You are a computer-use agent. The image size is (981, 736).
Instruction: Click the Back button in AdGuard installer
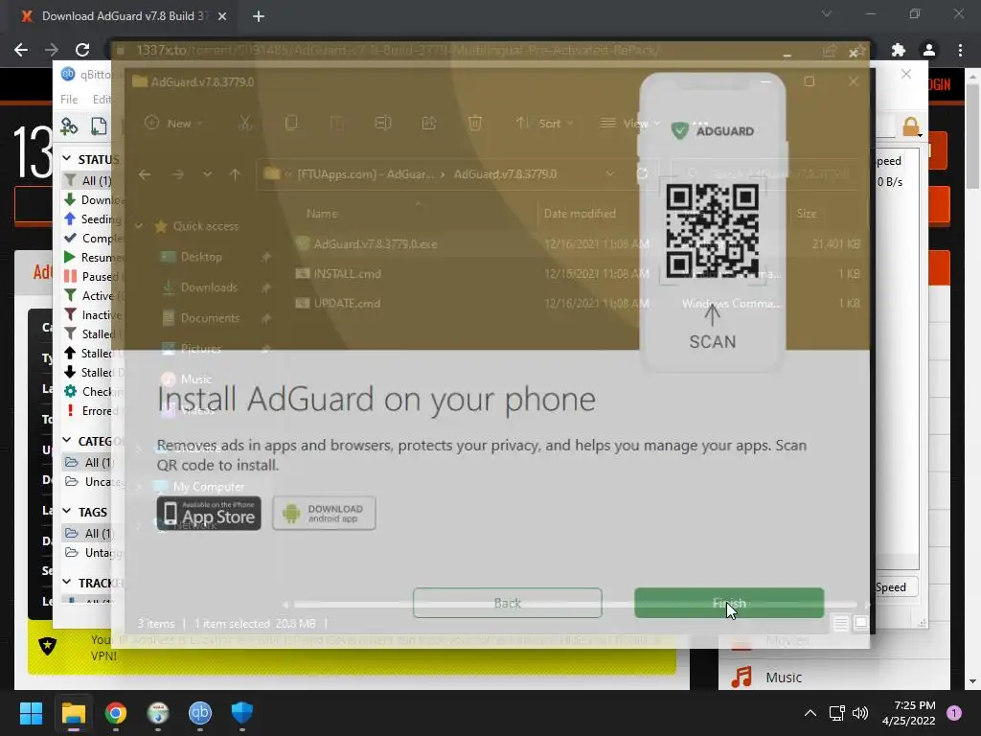508,603
